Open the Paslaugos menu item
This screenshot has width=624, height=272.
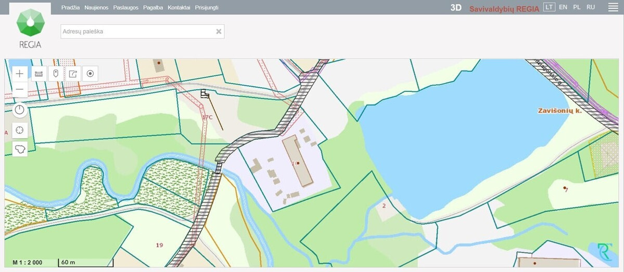tap(126, 8)
